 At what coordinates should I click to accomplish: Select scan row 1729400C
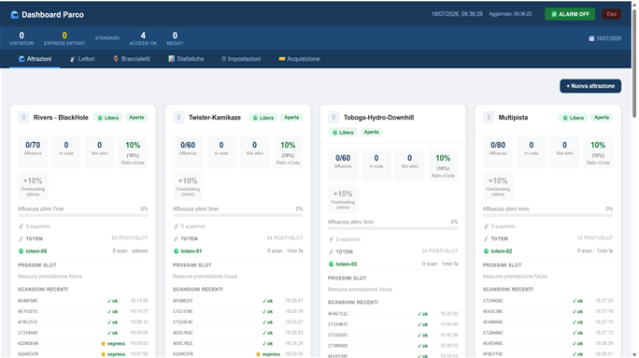point(547,301)
